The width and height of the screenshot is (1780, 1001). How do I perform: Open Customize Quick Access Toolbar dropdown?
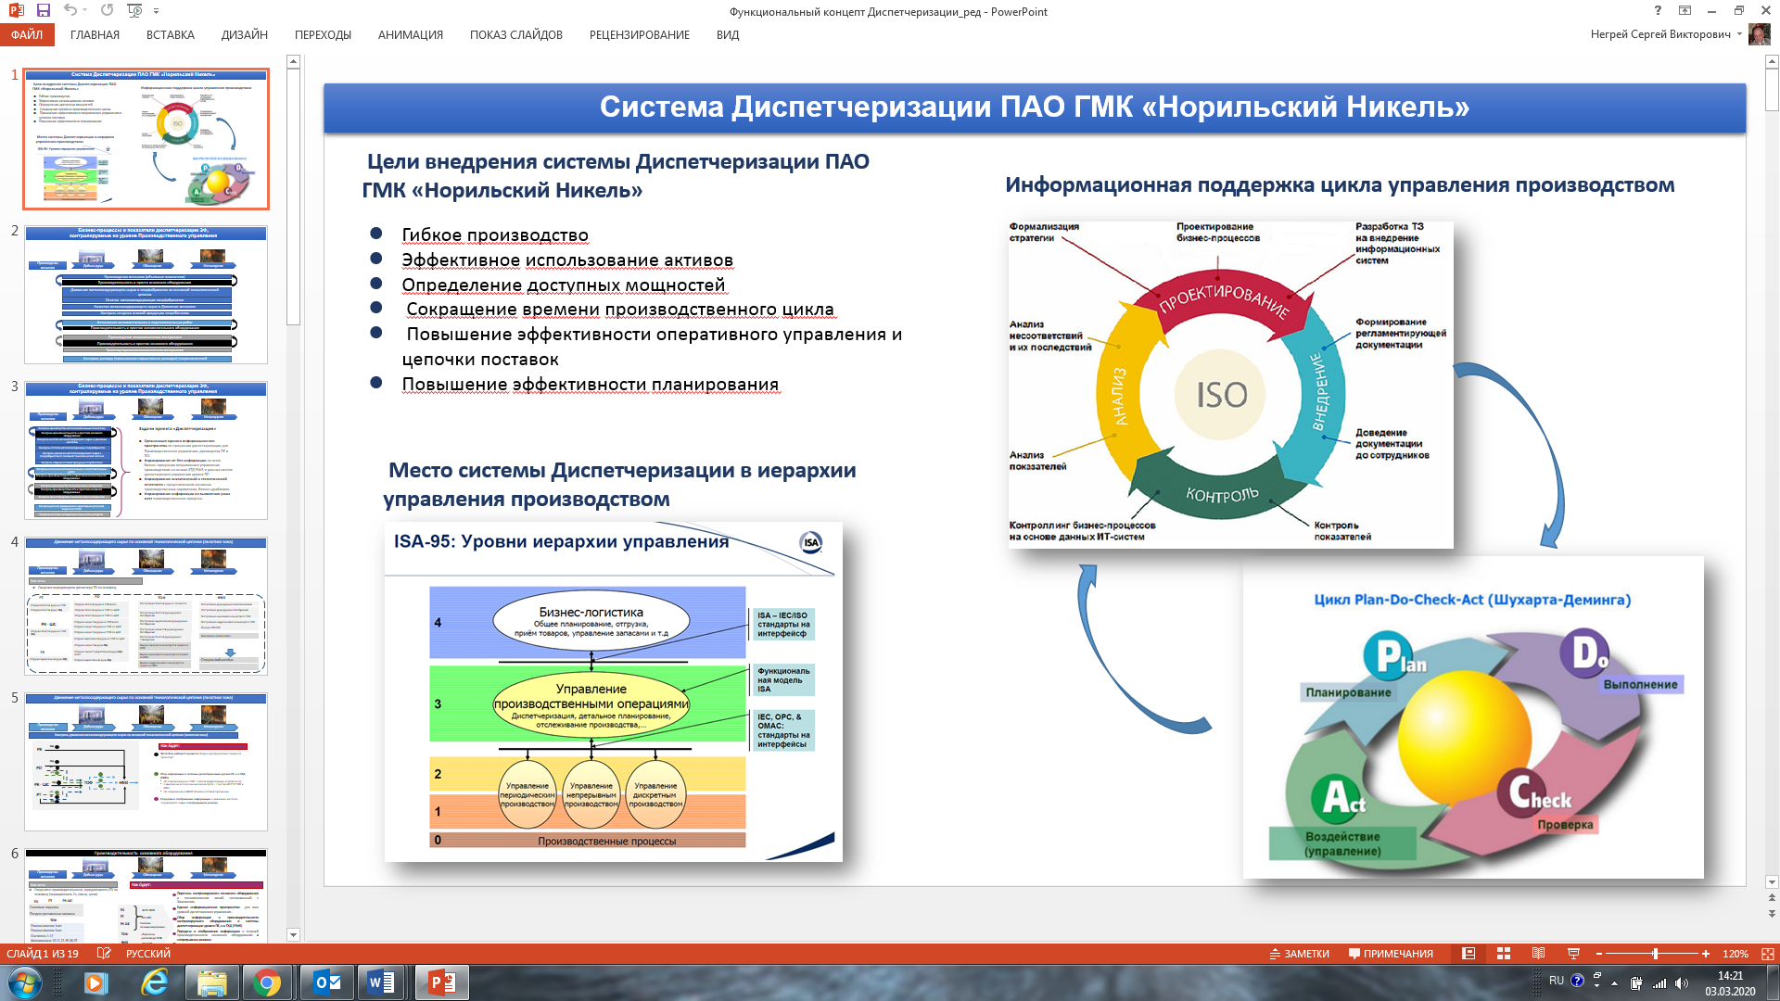(156, 10)
